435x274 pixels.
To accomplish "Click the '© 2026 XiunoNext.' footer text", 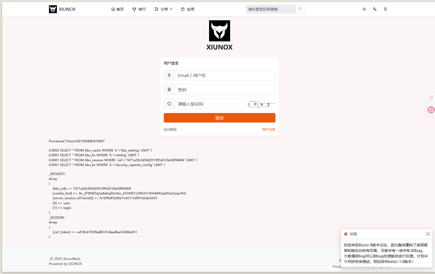I will point(66,259).
